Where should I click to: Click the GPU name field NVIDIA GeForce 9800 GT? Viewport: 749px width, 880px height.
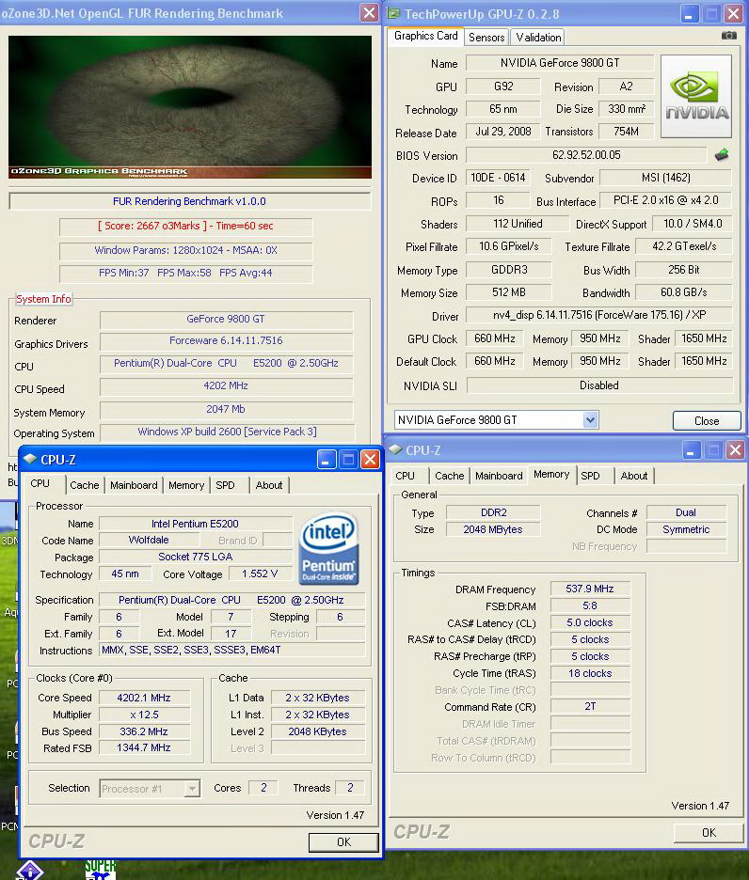(560, 63)
